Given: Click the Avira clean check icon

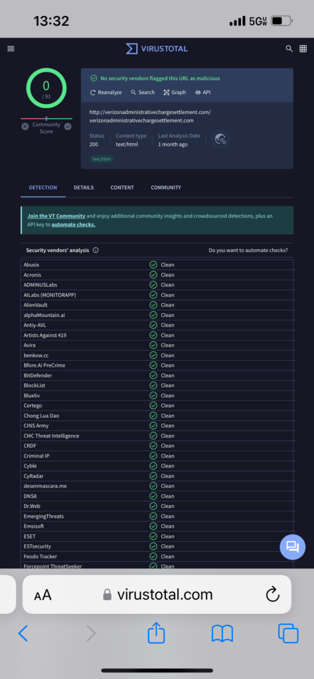Looking at the screenshot, I should coord(153,345).
